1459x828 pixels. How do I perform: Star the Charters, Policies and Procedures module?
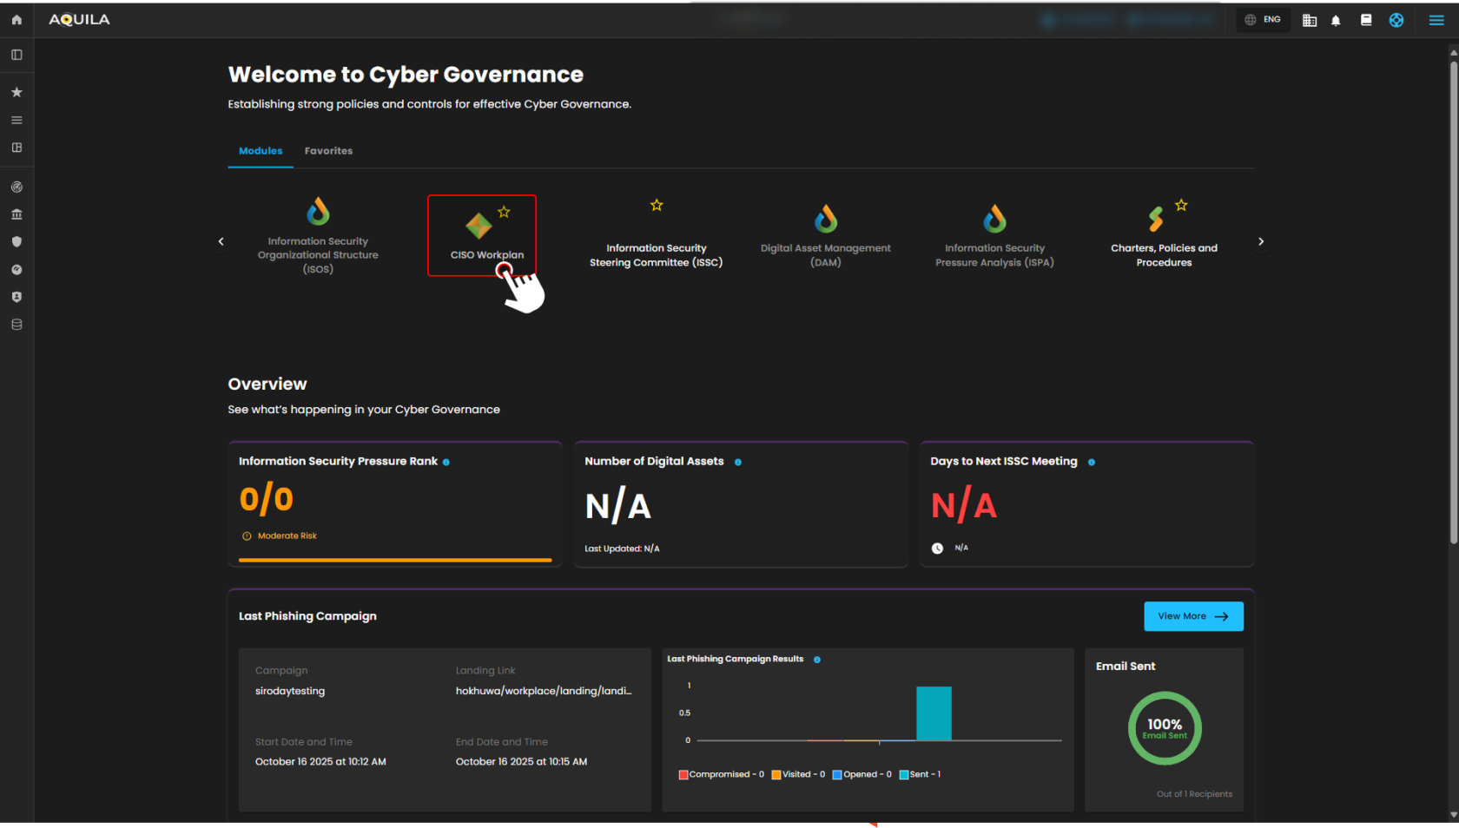point(1181,206)
